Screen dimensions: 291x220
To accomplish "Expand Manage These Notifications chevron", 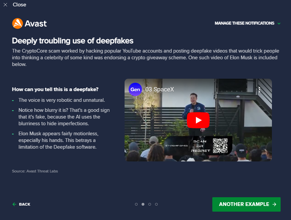I will 279,23.
